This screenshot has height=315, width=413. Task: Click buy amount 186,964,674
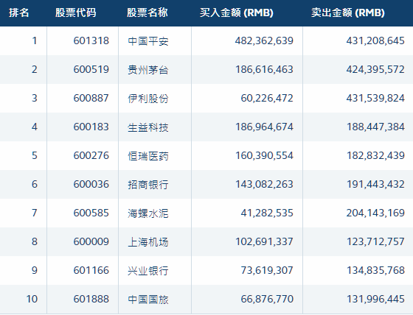(264, 127)
